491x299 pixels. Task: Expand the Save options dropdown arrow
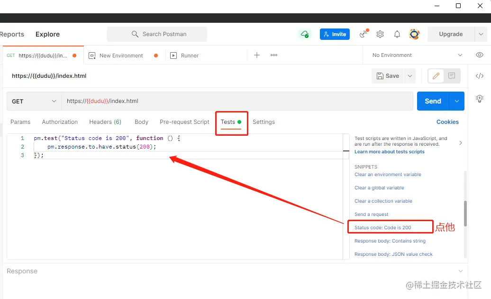pos(410,76)
